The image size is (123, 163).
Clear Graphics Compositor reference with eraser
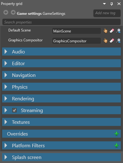[x=112, y=41]
